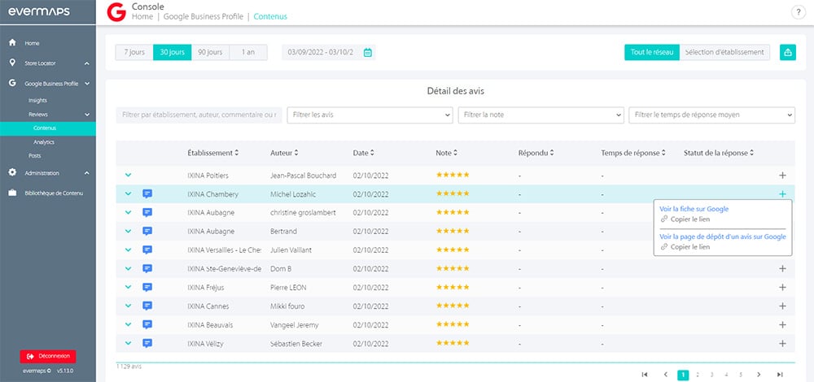The height and width of the screenshot is (382, 814).
Task: Select the 7 jours period
Action: pos(134,52)
